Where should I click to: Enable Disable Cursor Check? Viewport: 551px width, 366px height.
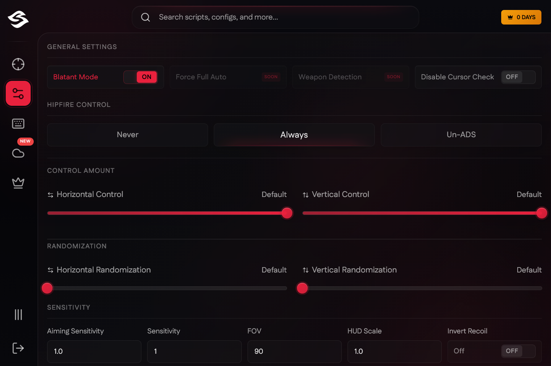pyautogui.click(x=518, y=77)
